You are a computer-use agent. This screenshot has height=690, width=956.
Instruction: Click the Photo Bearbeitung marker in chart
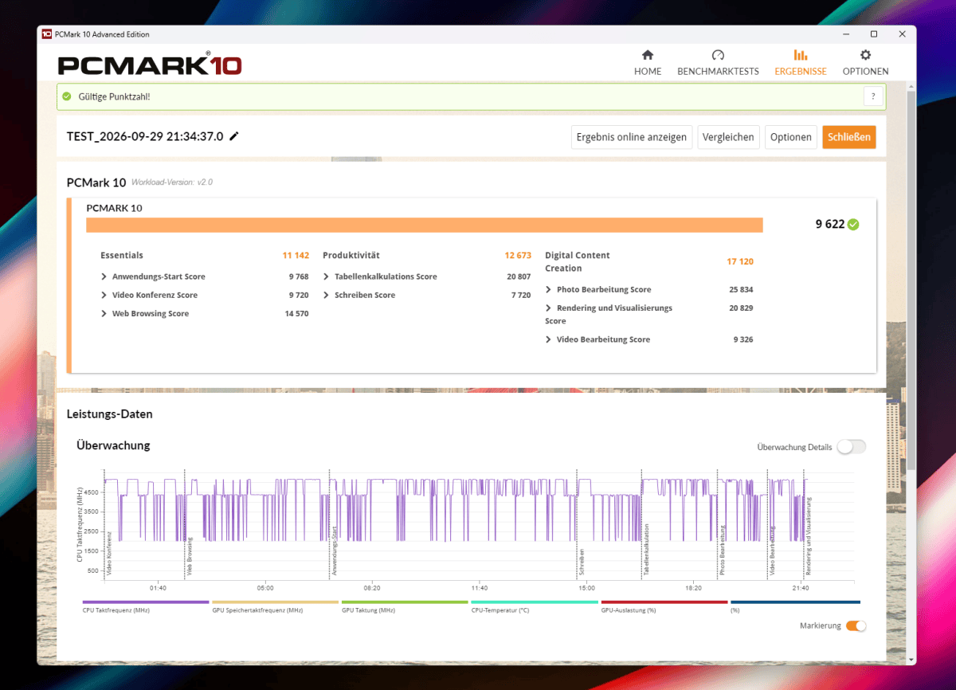click(x=723, y=551)
